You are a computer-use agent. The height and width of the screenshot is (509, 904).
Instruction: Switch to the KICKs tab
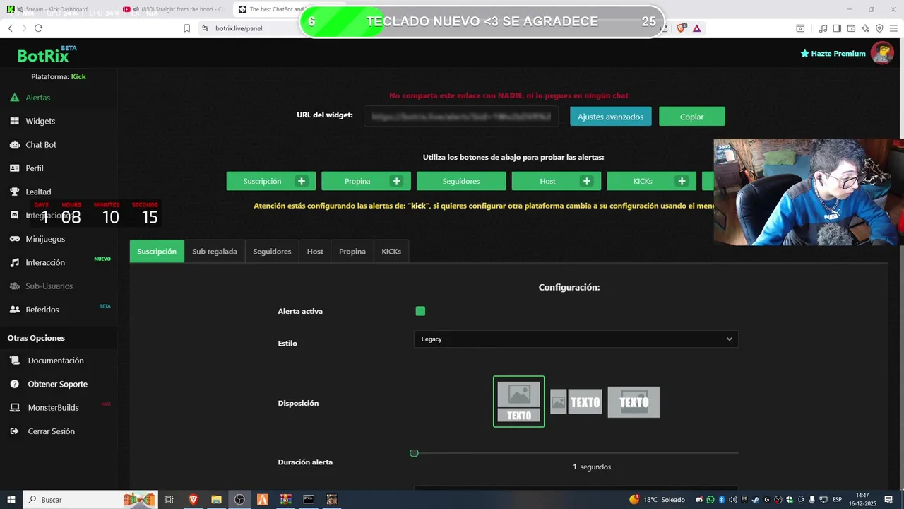coord(391,251)
